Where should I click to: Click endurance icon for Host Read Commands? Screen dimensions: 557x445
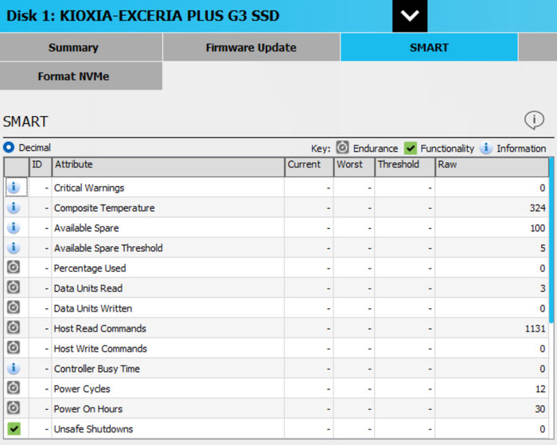click(x=14, y=327)
